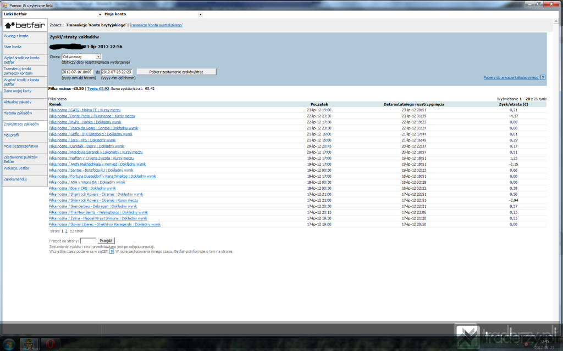
Task: Click vertical scrollbar up arrow
Action: point(556,21)
